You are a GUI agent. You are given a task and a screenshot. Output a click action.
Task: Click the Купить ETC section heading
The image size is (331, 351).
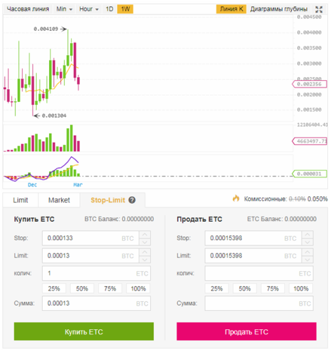coord(34,219)
